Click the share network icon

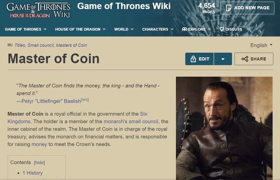[x=245, y=59]
